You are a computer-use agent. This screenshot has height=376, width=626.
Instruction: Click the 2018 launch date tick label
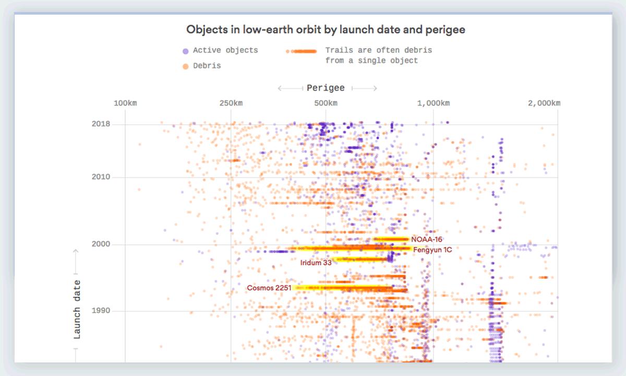[x=102, y=124]
